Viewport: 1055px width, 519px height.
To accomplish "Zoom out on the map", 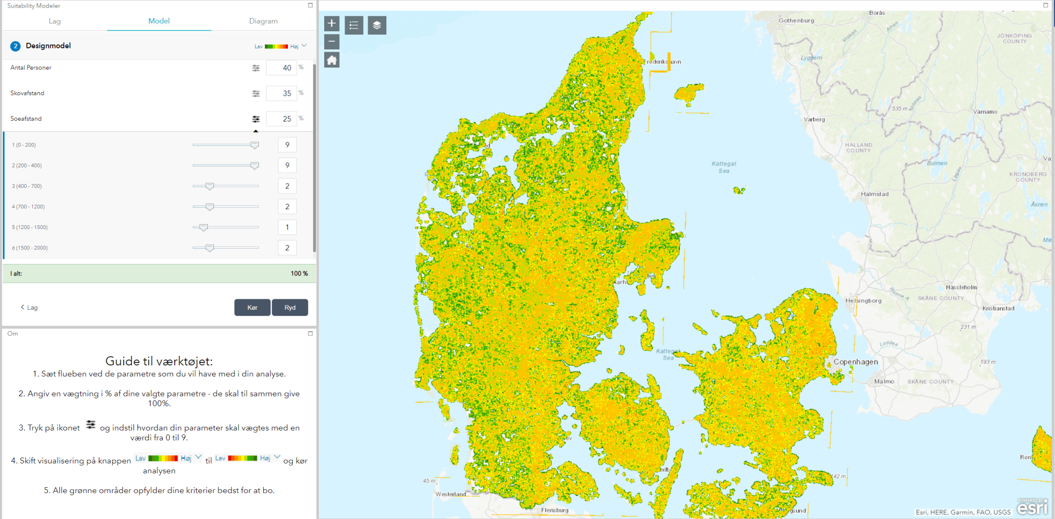I will [x=332, y=42].
